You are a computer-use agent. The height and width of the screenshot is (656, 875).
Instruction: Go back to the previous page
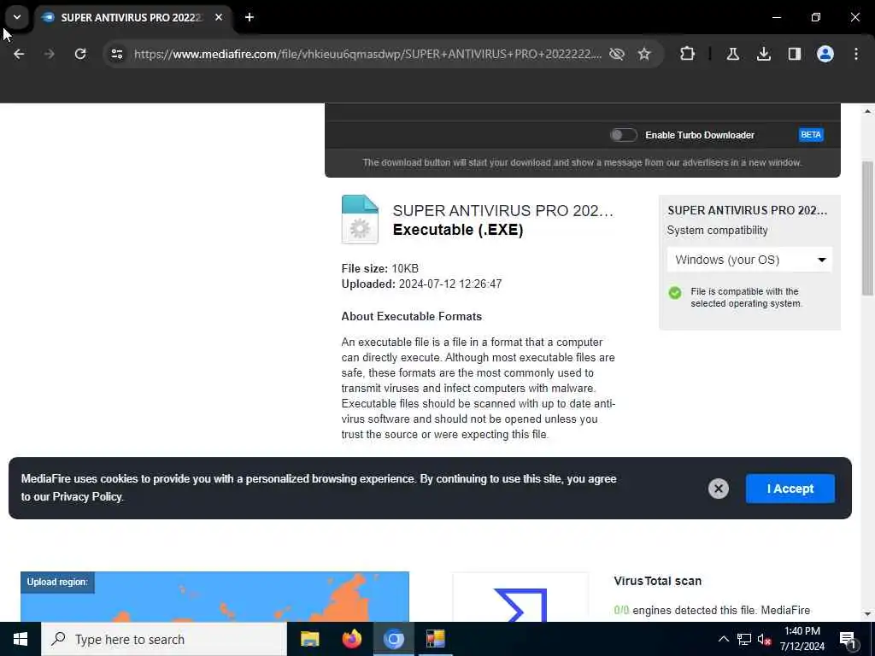pyautogui.click(x=19, y=54)
